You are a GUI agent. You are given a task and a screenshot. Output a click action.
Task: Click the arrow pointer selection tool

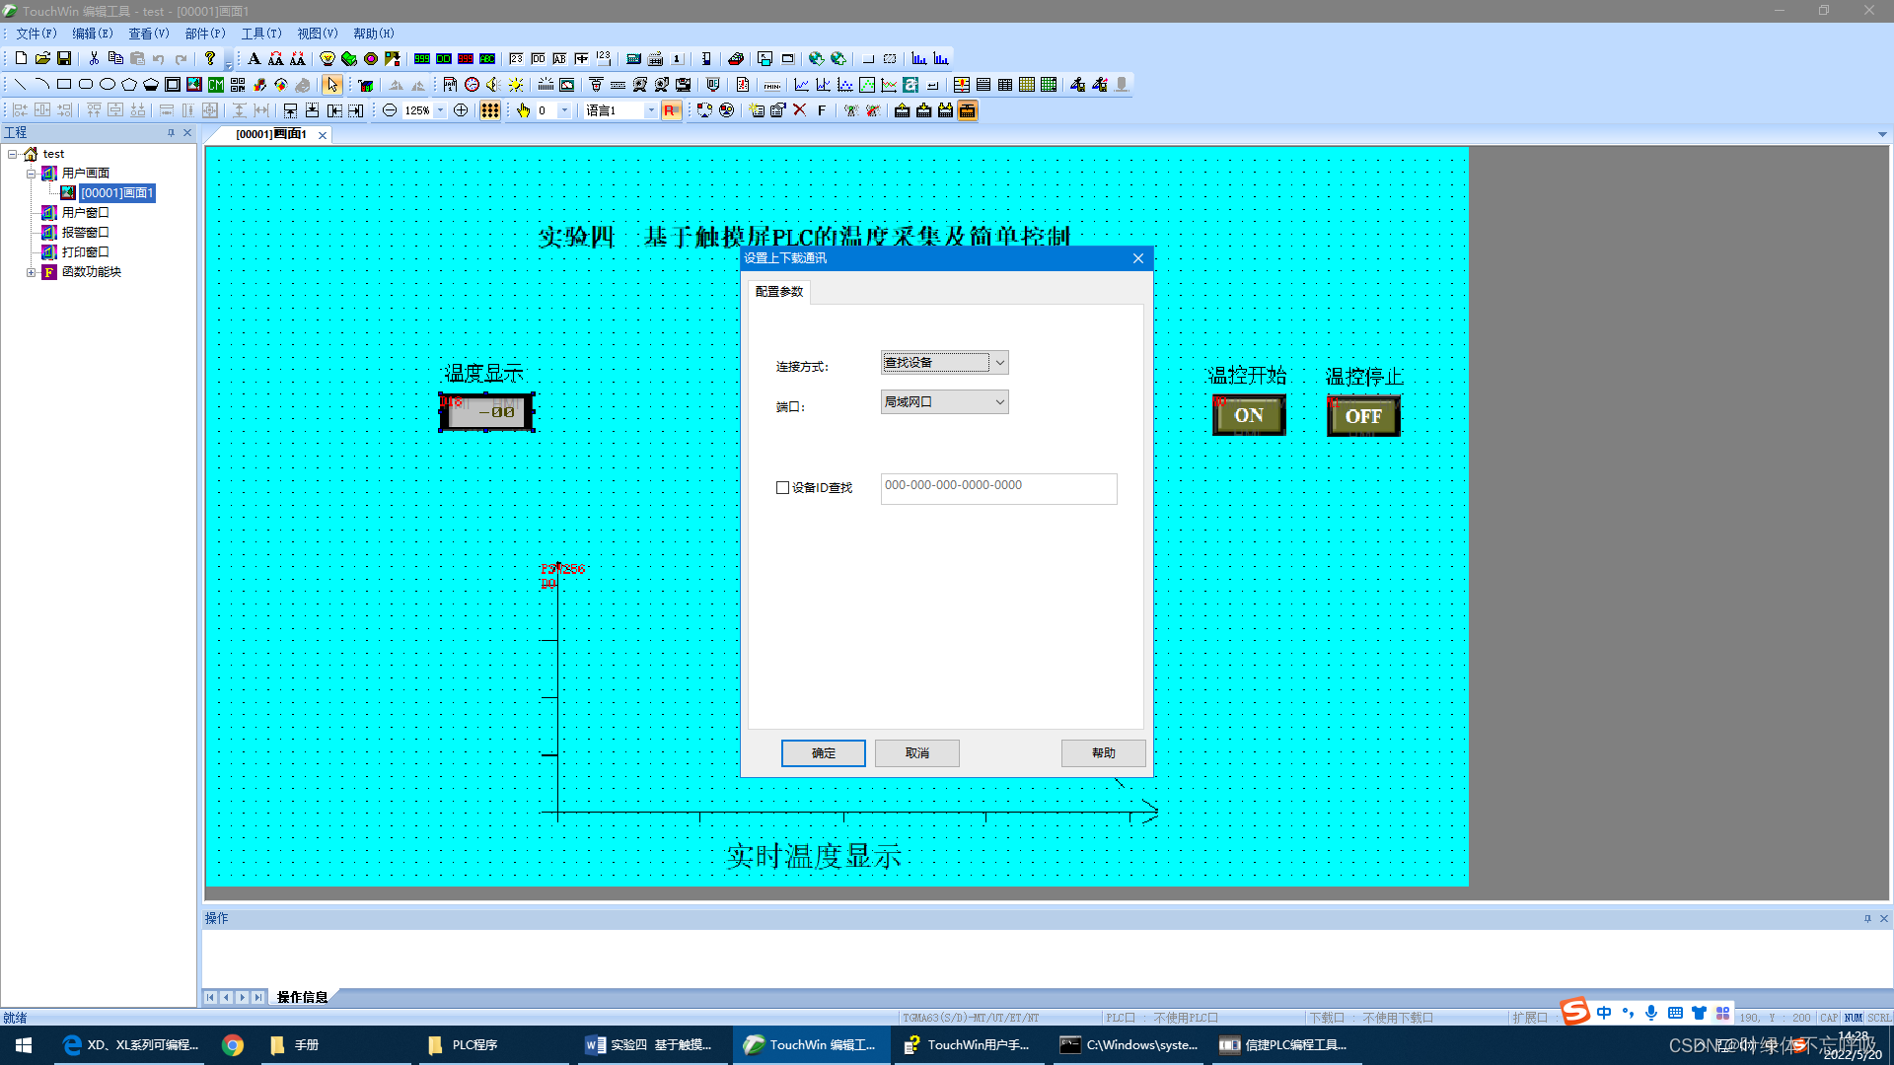(x=332, y=84)
